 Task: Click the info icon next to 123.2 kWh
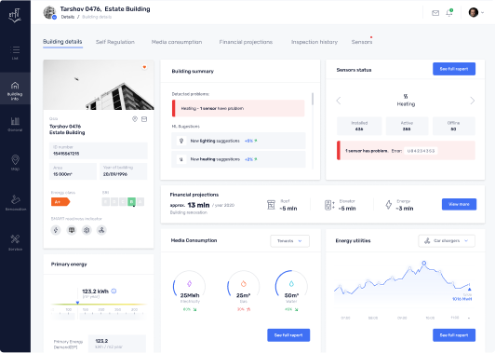(114, 291)
